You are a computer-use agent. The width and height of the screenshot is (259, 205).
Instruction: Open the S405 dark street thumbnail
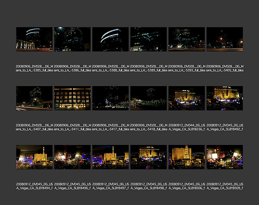point(224,39)
